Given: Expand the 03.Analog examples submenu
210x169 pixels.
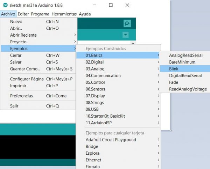Looking at the screenshot, I should [x=118, y=69].
